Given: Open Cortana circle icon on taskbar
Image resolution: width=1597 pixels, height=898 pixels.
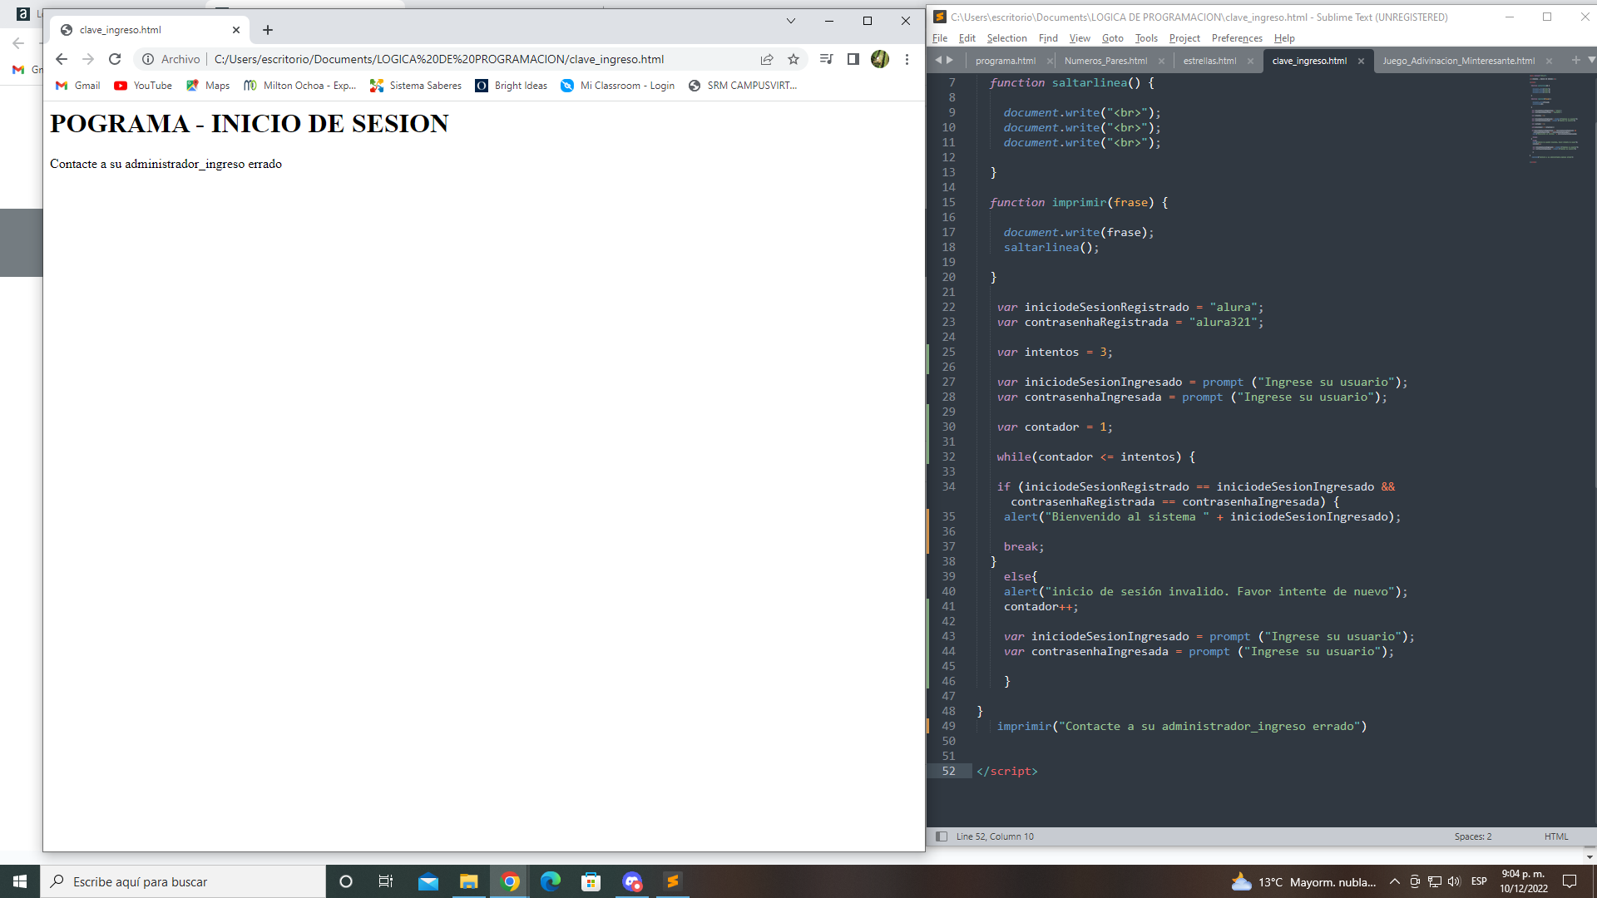Looking at the screenshot, I should [x=346, y=881].
